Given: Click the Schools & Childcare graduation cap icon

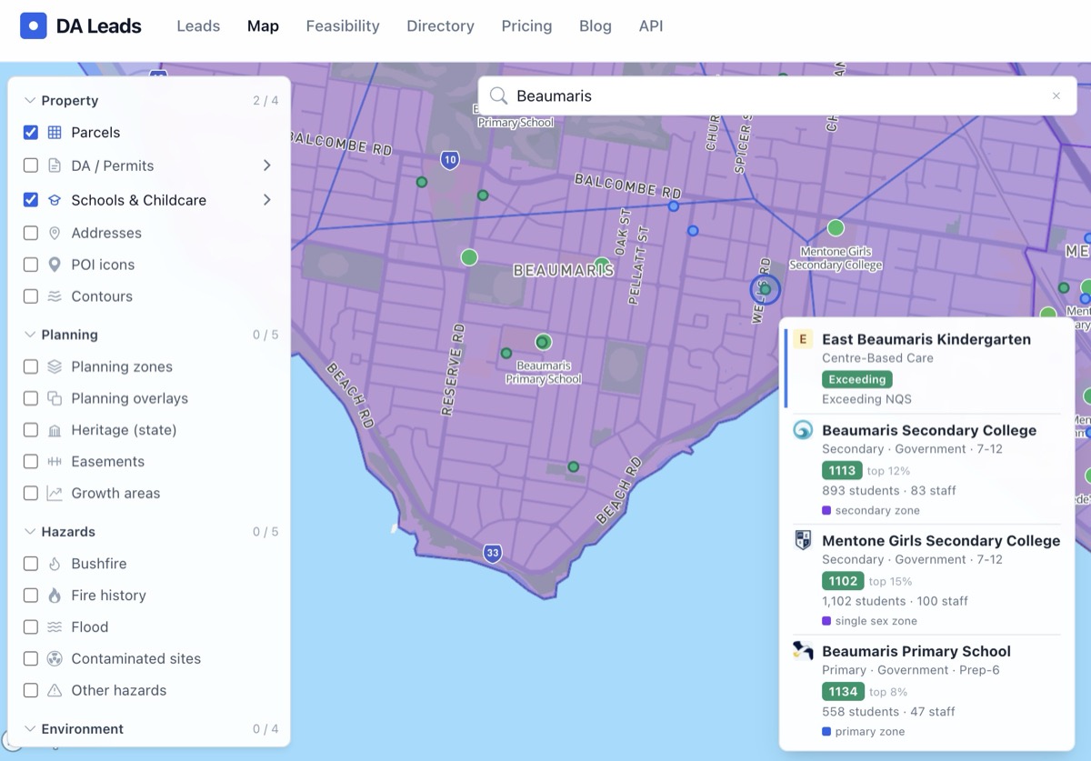Looking at the screenshot, I should (55, 200).
